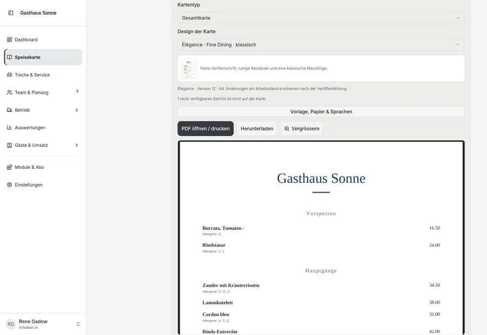Collapse sidebar via panel icon beside Gasthaus Sonne
Viewport: 487px width, 335px height.
point(11,13)
